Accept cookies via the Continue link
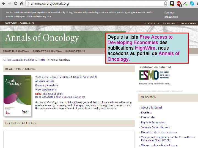 pos(169,12)
